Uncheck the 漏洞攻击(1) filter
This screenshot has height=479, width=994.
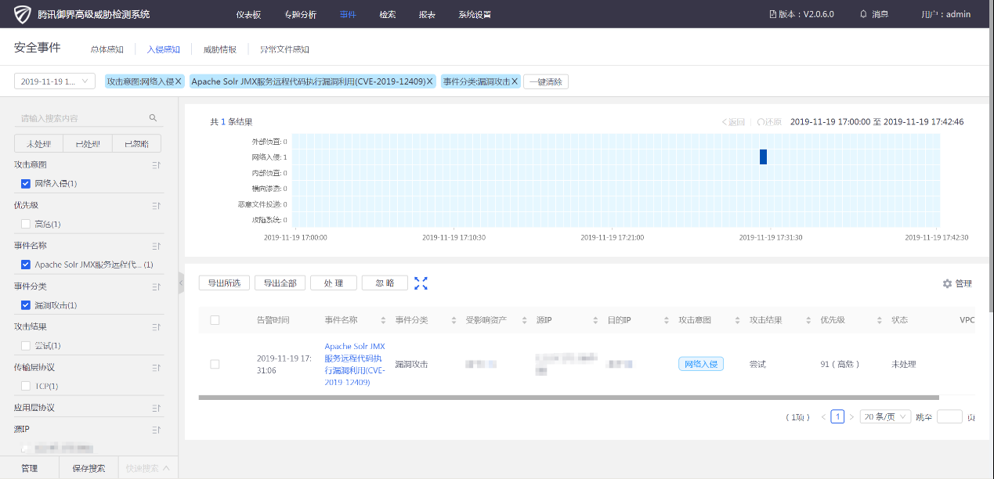pos(26,305)
